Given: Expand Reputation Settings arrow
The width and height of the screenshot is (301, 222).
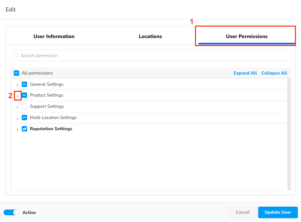Looking at the screenshot, I should pos(18,129).
